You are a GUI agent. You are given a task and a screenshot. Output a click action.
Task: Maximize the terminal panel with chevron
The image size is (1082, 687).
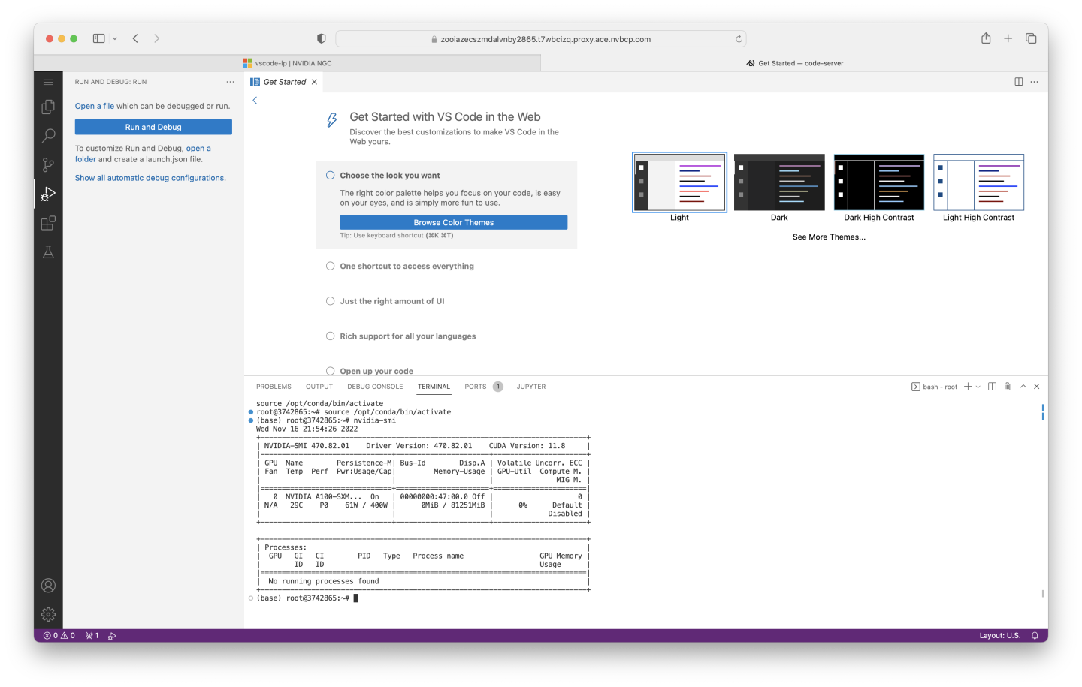click(x=1023, y=387)
